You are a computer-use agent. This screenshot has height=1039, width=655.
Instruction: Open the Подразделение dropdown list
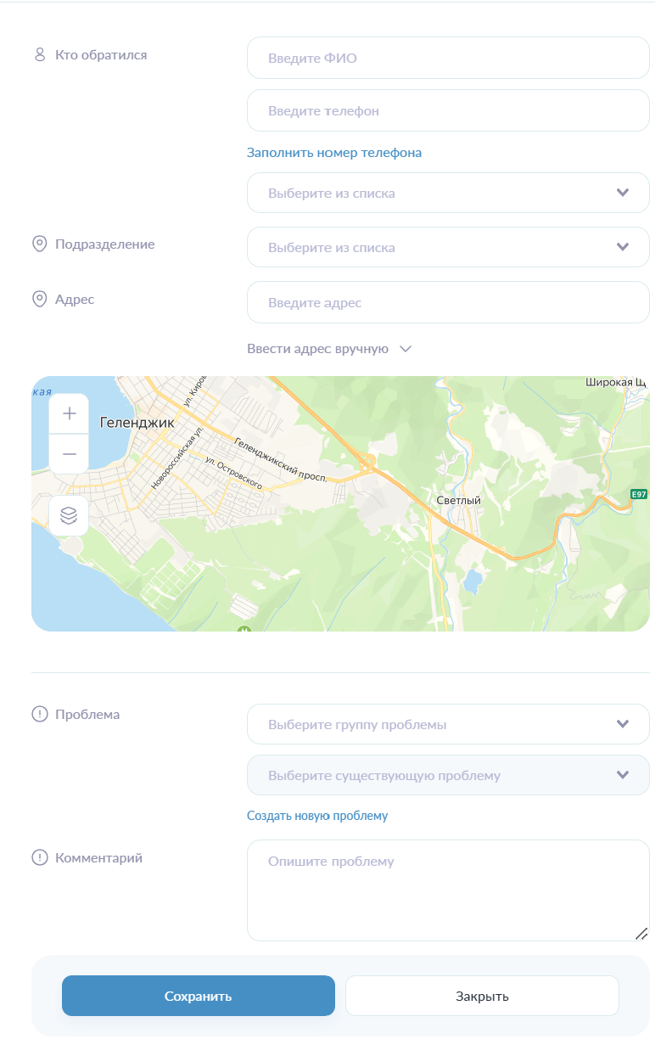[448, 248]
